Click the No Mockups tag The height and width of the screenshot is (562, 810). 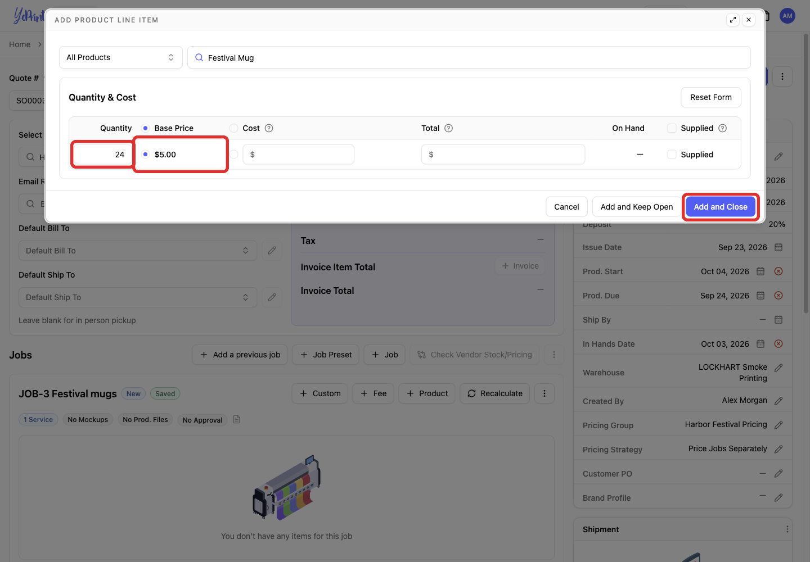(88, 420)
